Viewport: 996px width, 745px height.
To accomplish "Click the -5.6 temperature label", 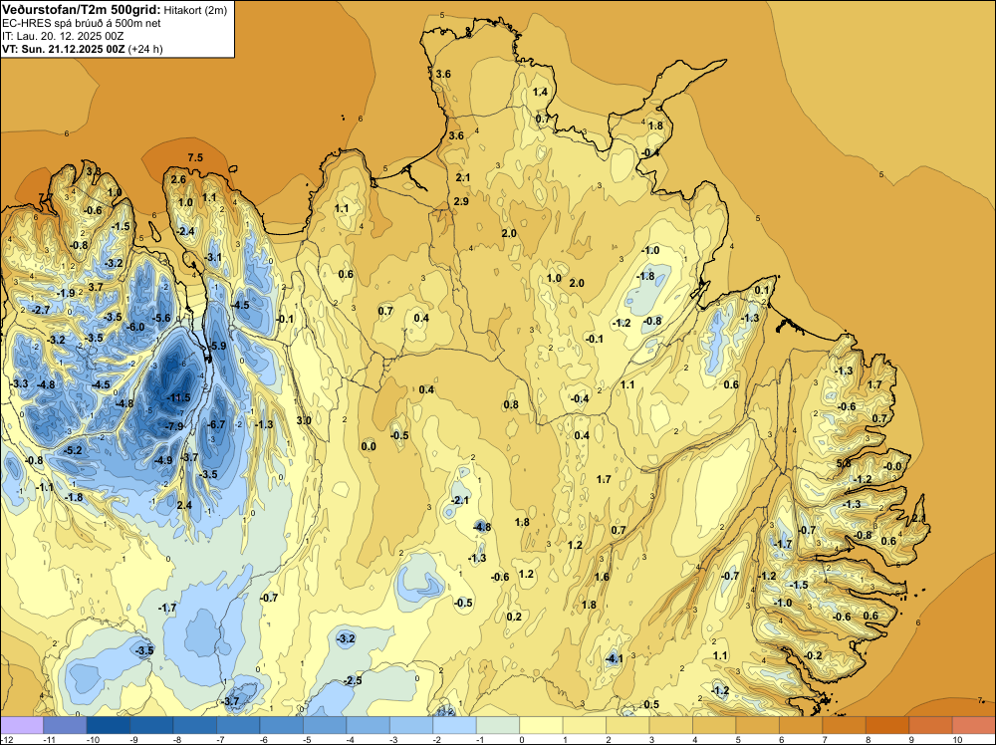I will [161, 318].
